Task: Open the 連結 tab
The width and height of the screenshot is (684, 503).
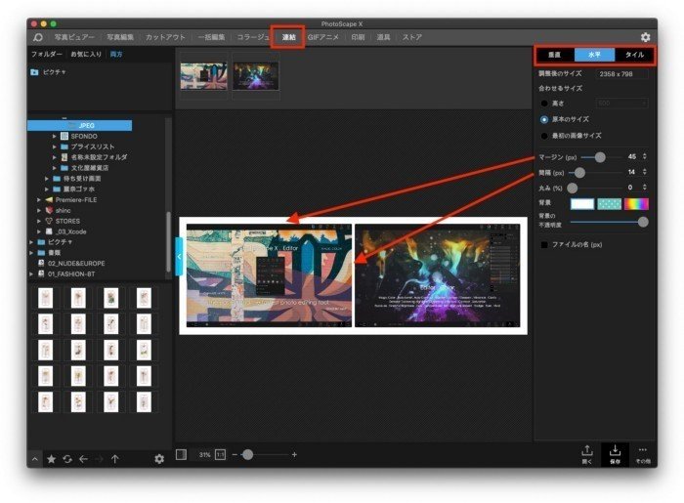Action: tap(289, 37)
